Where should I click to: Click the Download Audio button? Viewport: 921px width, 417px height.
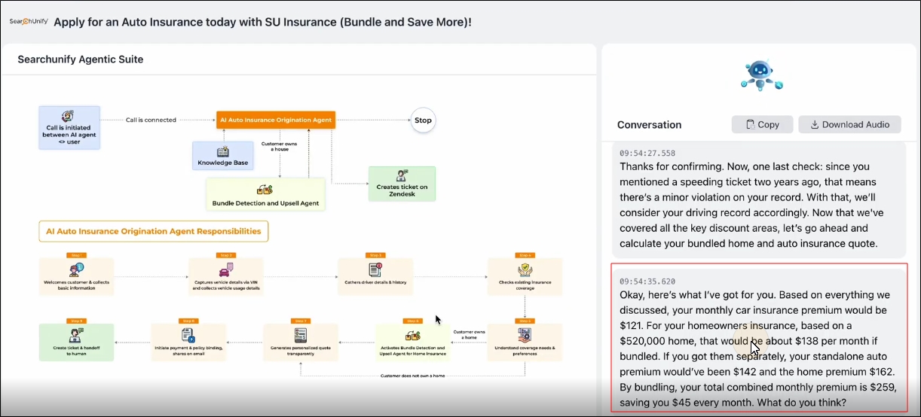coord(849,124)
